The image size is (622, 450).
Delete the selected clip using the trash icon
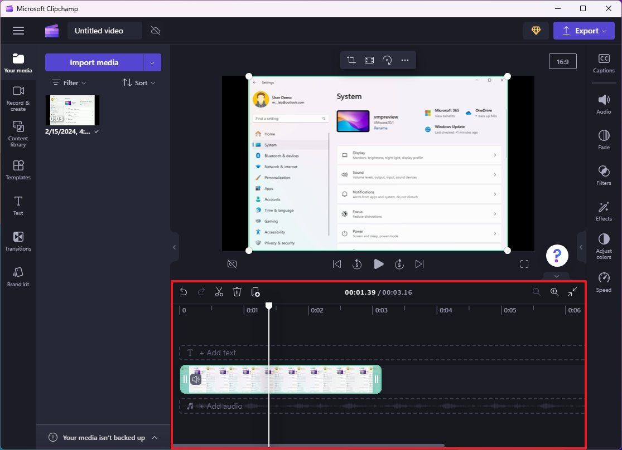point(237,291)
